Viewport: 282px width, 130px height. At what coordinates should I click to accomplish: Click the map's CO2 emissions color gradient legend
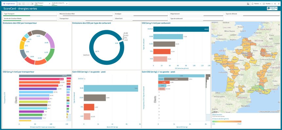pyautogui.click(x=227, y=121)
